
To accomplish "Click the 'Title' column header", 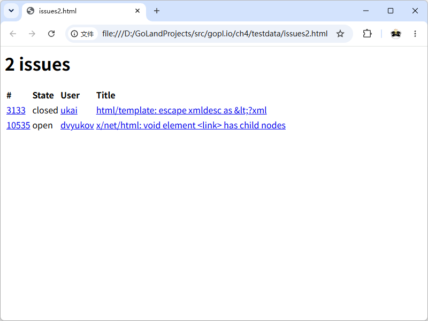I will (105, 95).
